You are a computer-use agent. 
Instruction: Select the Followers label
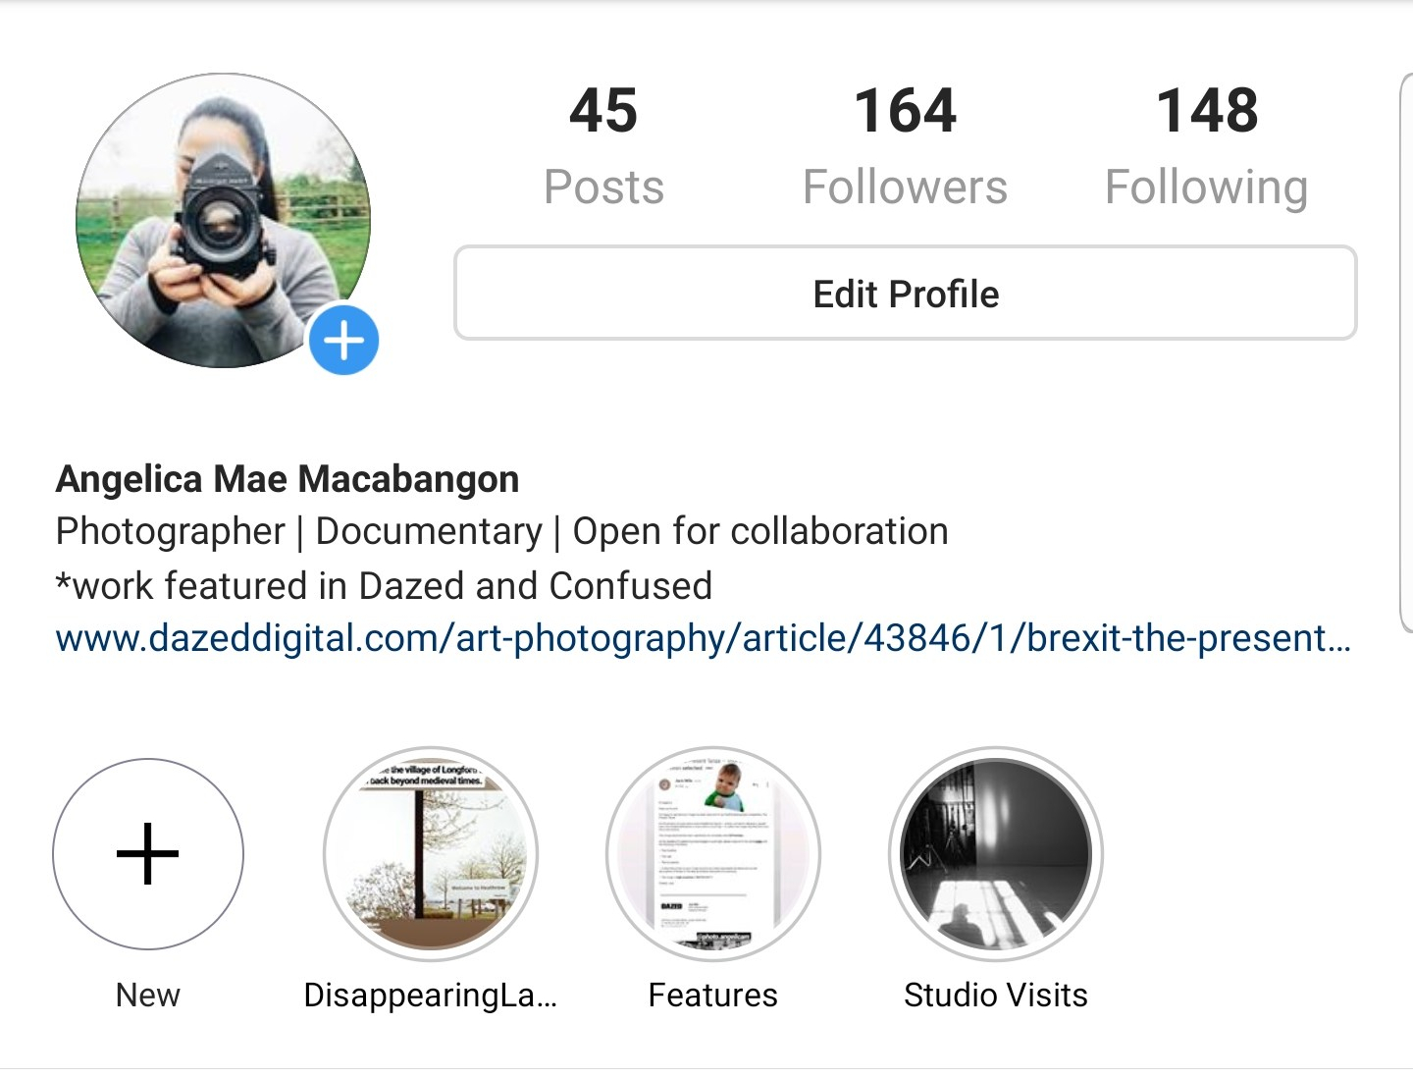pyautogui.click(x=905, y=187)
